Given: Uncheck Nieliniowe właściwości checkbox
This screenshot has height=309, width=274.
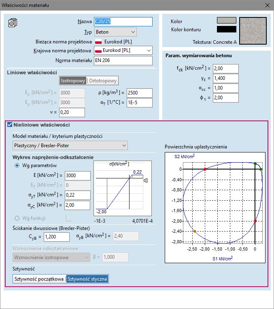Looking at the screenshot, I should point(10,125).
